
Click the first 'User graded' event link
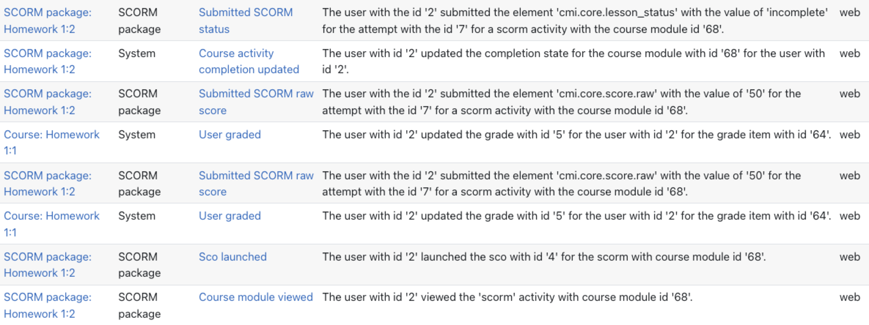[230, 134]
